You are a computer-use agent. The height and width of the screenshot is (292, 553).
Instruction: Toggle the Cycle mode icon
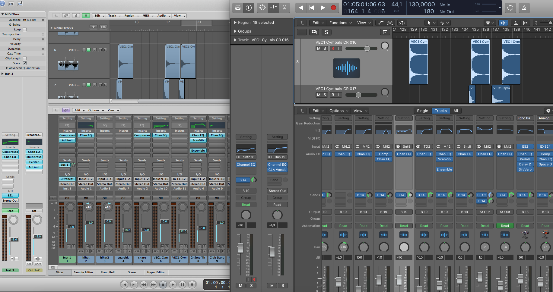[510, 8]
